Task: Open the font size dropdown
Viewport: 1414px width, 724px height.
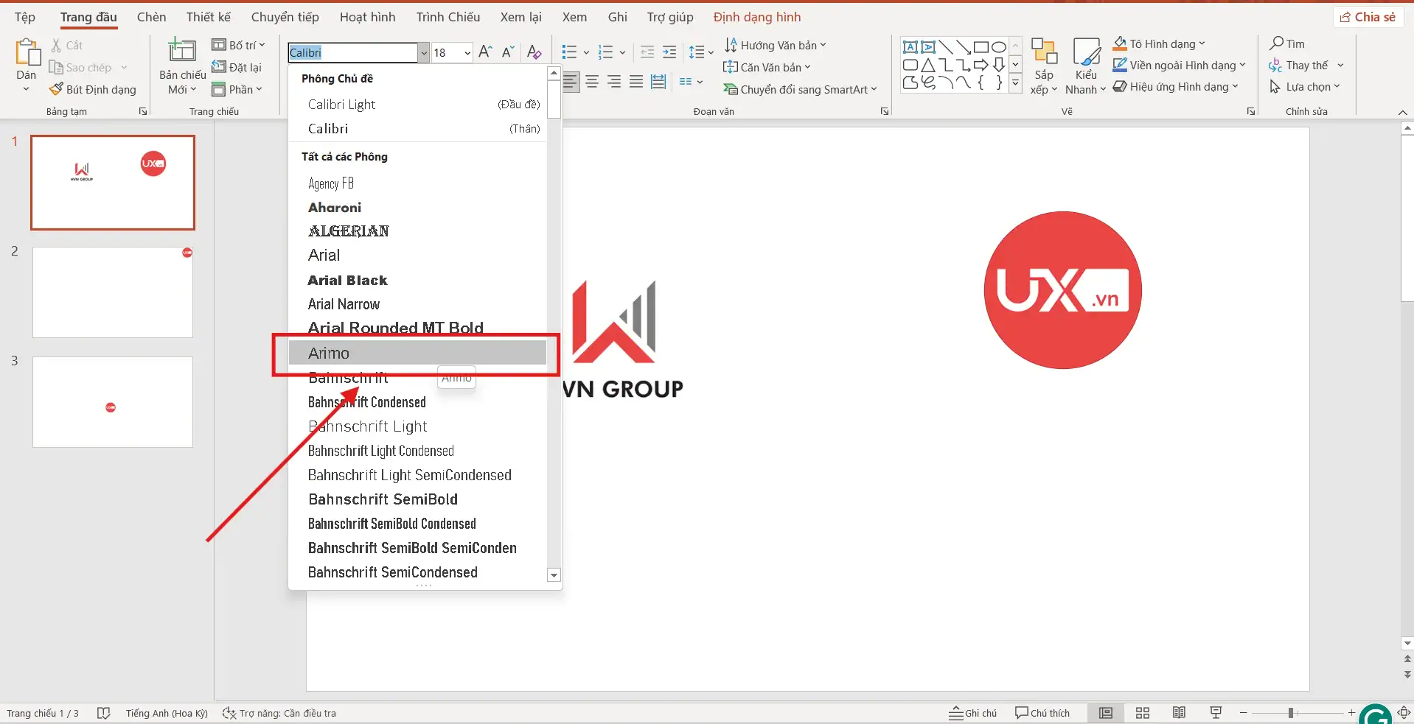Action: pyautogui.click(x=467, y=52)
